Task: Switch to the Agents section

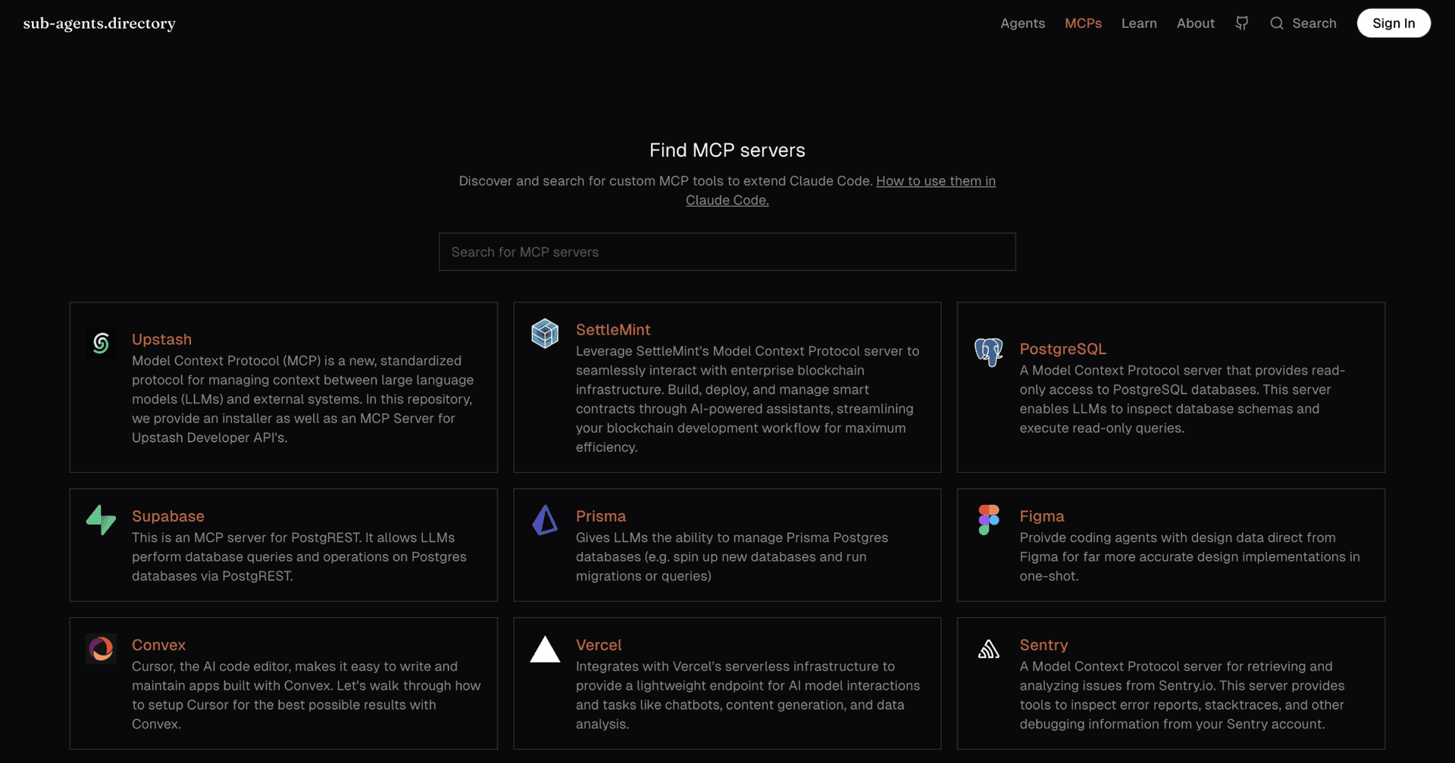Action: point(1022,23)
